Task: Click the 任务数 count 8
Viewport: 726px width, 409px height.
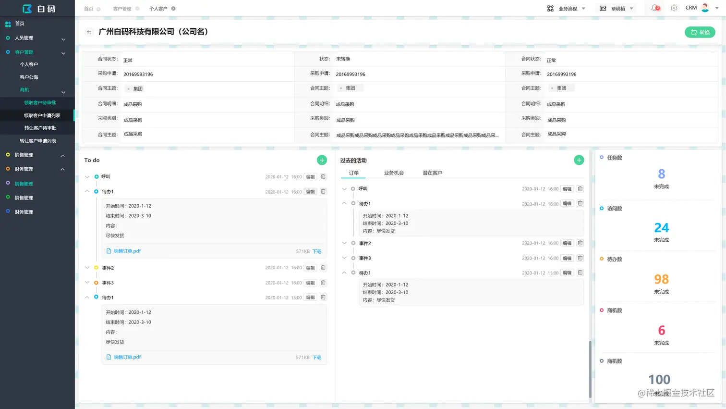Action: [x=661, y=174]
